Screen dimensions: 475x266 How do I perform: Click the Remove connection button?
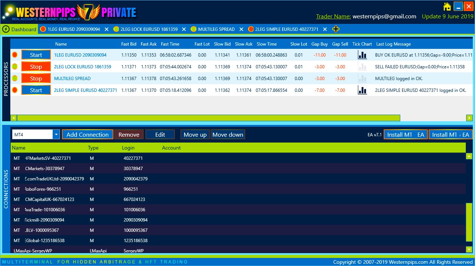pyautogui.click(x=129, y=134)
